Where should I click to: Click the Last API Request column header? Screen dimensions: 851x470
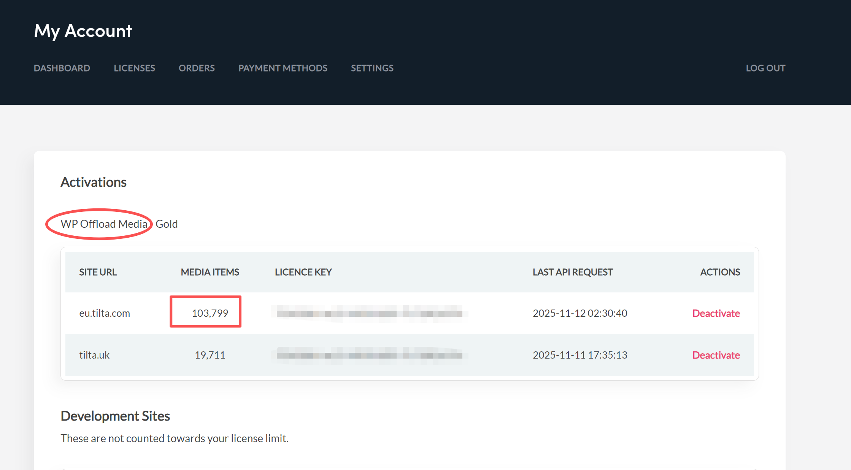tap(572, 272)
